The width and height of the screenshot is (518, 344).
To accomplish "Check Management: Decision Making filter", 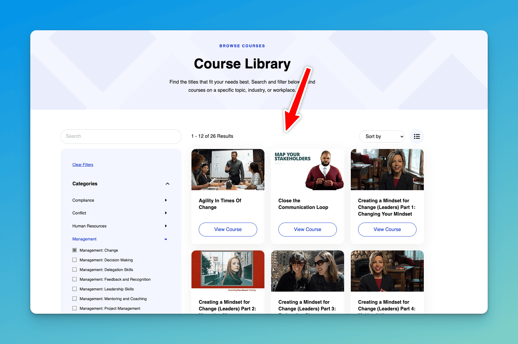I will point(75,260).
